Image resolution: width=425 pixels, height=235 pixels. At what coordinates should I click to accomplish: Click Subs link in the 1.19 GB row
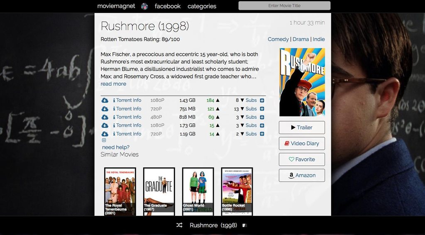pyautogui.click(x=251, y=134)
